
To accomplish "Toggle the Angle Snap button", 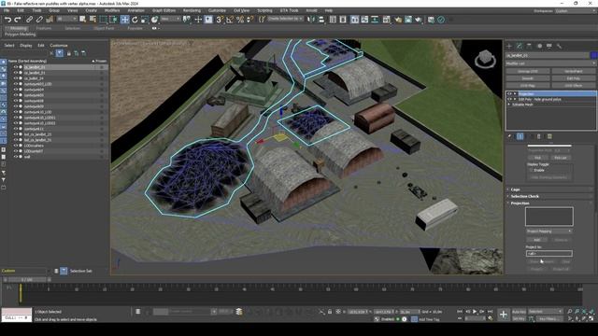I will (x=230, y=20).
